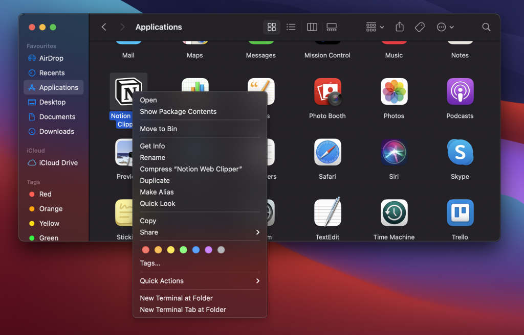
Task: Switch to gallery view
Action: click(332, 27)
